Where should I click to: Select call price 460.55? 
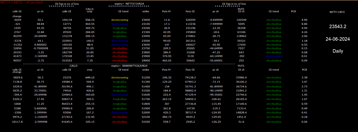[89, 24]
